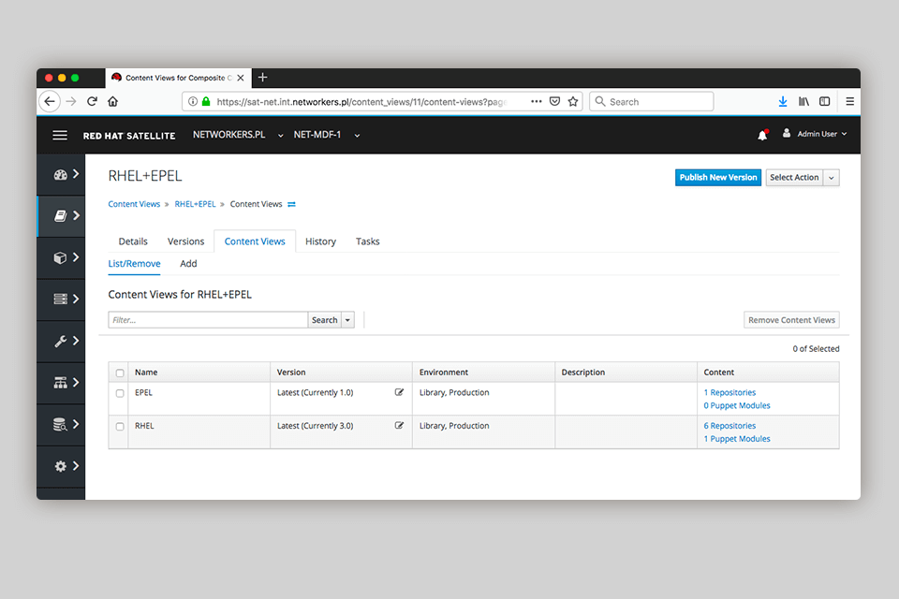Open RHEL's 6 Repositories link

click(730, 426)
